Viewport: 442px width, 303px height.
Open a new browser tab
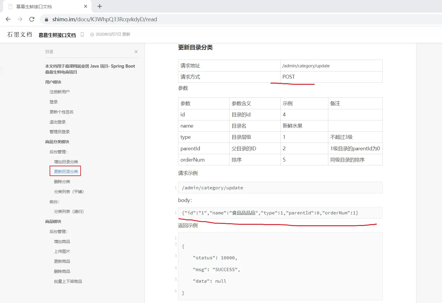click(x=100, y=6)
